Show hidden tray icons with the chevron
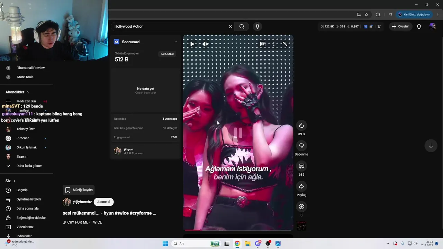The image size is (443, 249). (388, 243)
